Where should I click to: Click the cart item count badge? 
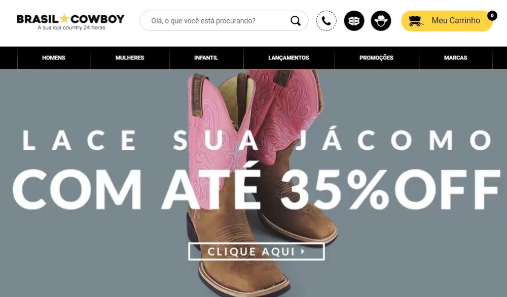[x=492, y=16]
